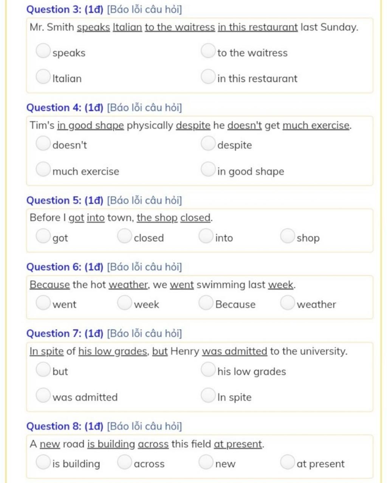This screenshot has width=387, height=483.
Task: Pick the 'in this restaurant' option
Action: tap(208, 76)
